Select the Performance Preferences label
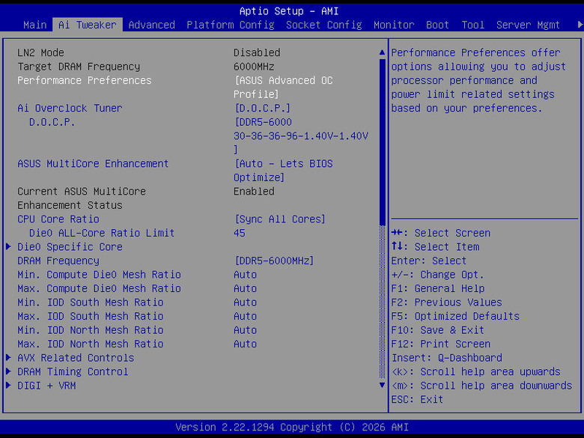This screenshot has height=438, width=584. pyautogui.click(x=85, y=80)
